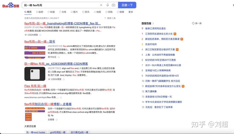The width and height of the screenshot is (234, 134).
Task: Open hot search 莱万遭网暴
Action: pos(151,91)
